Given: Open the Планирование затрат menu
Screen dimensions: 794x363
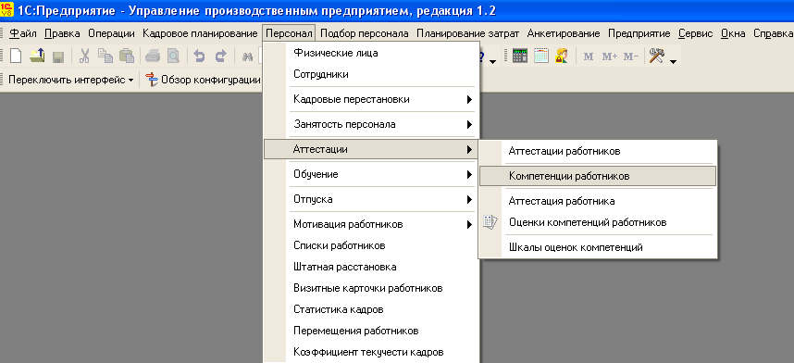Looking at the screenshot, I should pos(468,34).
